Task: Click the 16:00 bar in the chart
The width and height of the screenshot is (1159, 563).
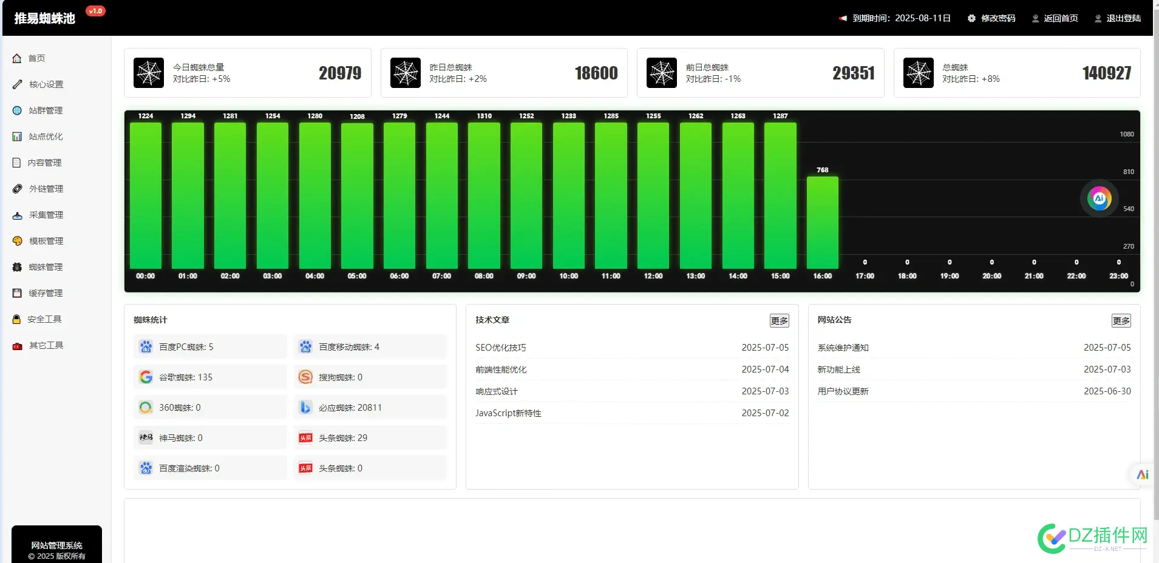Action: coord(822,223)
